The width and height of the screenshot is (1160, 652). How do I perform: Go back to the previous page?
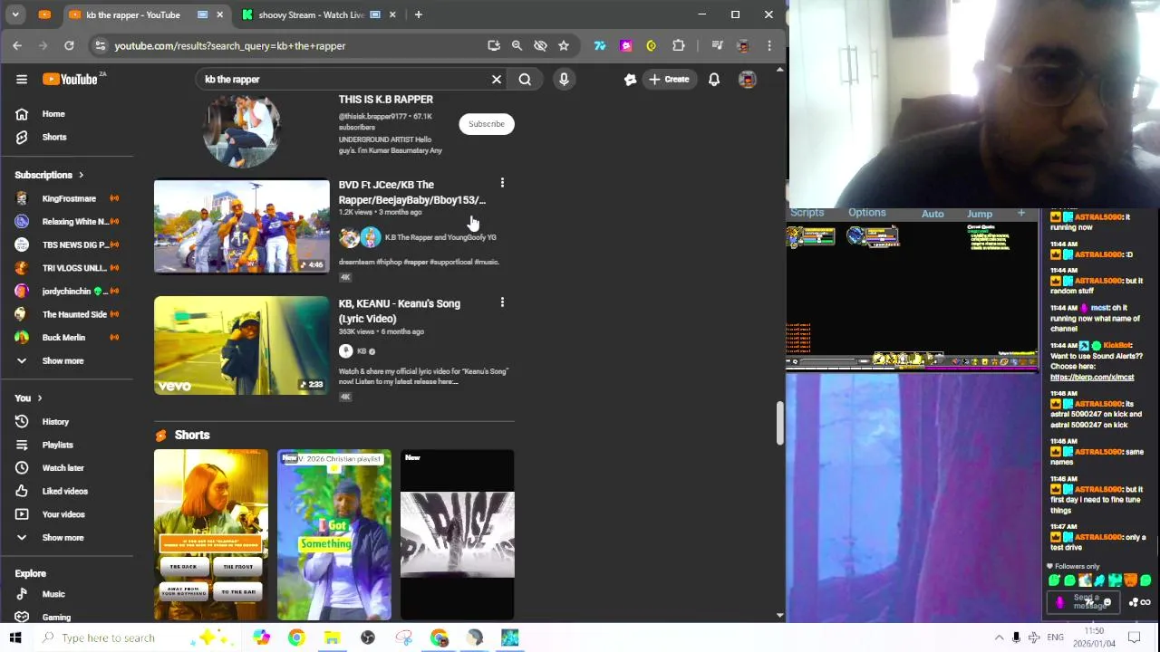pos(17,45)
